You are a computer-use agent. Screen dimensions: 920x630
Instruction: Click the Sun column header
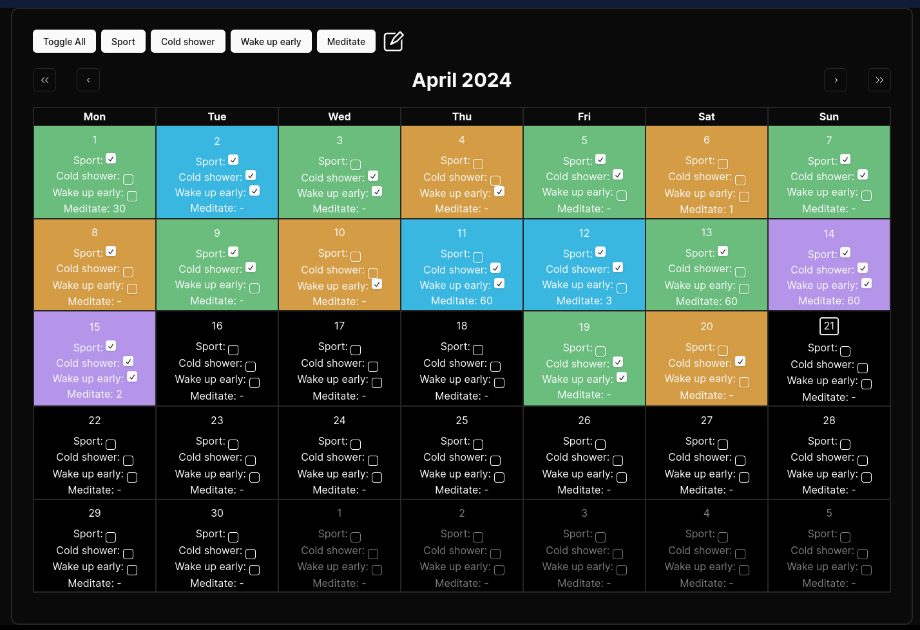(829, 116)
